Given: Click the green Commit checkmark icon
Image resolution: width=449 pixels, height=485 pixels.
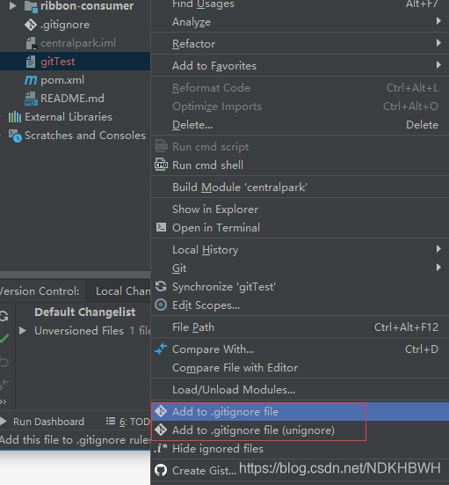Looking at the screenshot, I should (4, 339).
